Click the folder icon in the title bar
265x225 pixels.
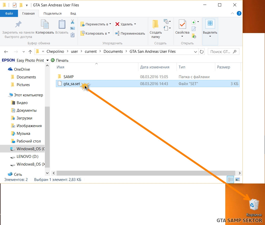tap(5, 5)
